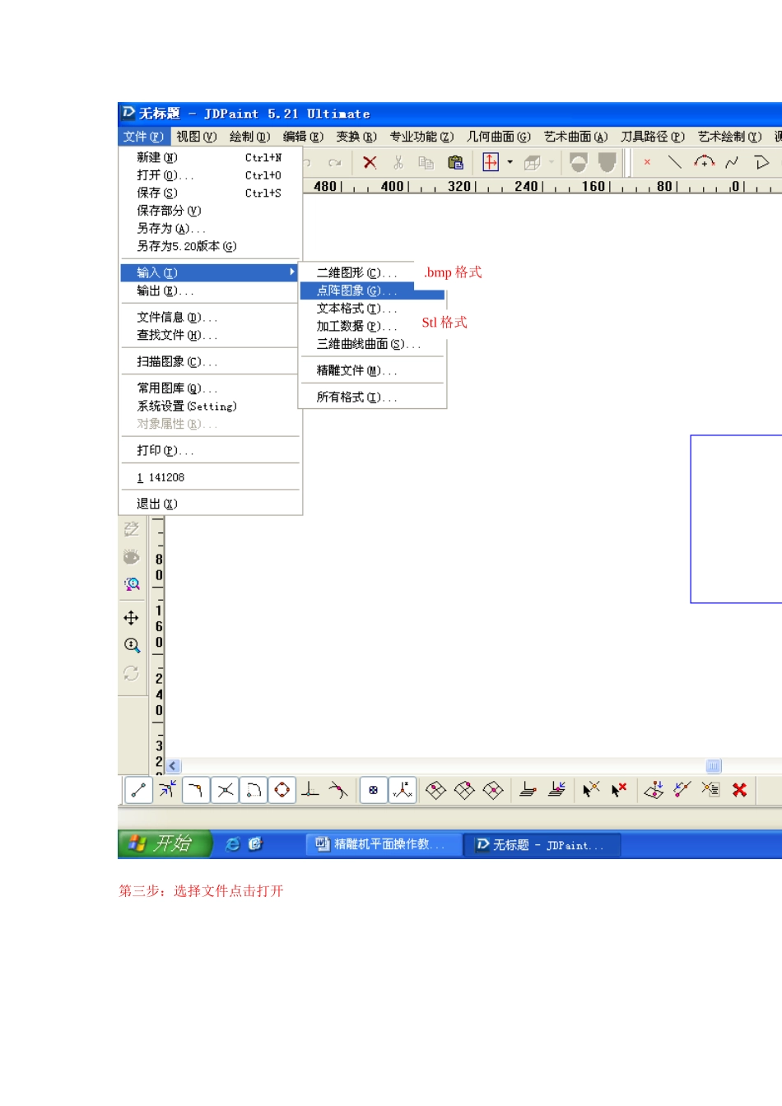
Task: Choose 输出(E)... menu entry
Action: pyautogui.click(x=210, y=290)
